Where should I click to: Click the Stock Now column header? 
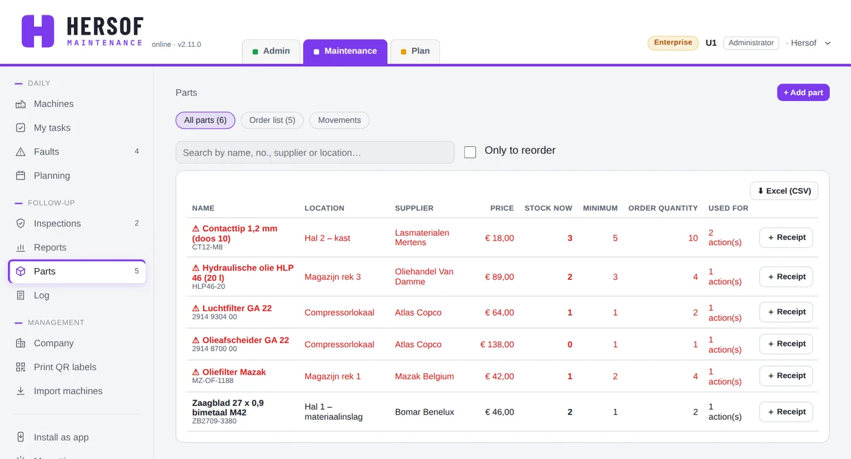coord(548,208)
